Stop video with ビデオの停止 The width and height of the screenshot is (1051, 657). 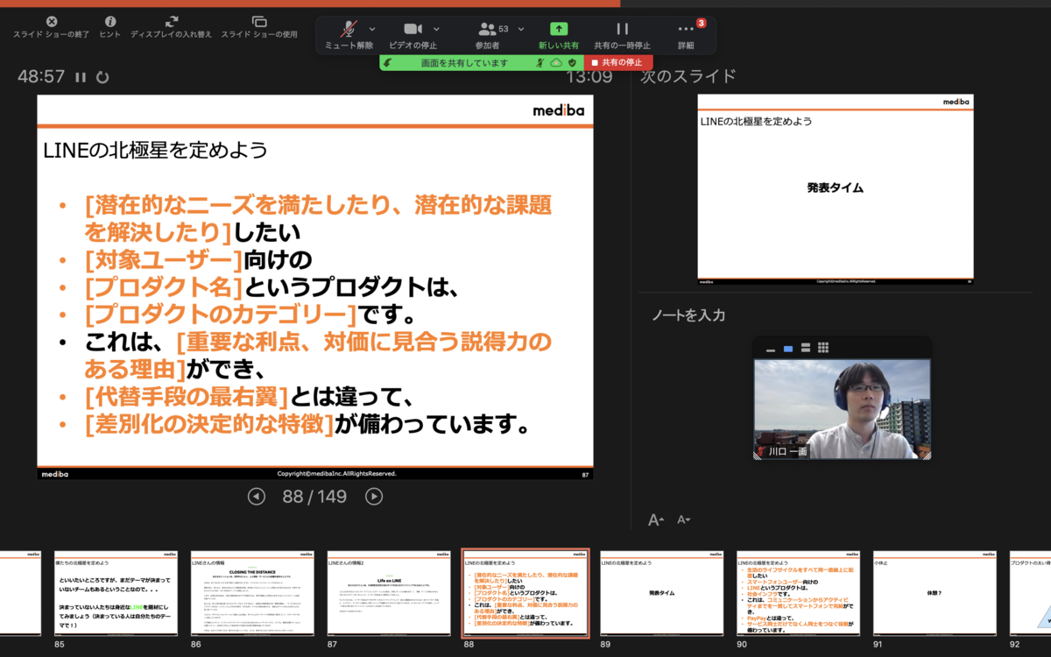point(413,35)
